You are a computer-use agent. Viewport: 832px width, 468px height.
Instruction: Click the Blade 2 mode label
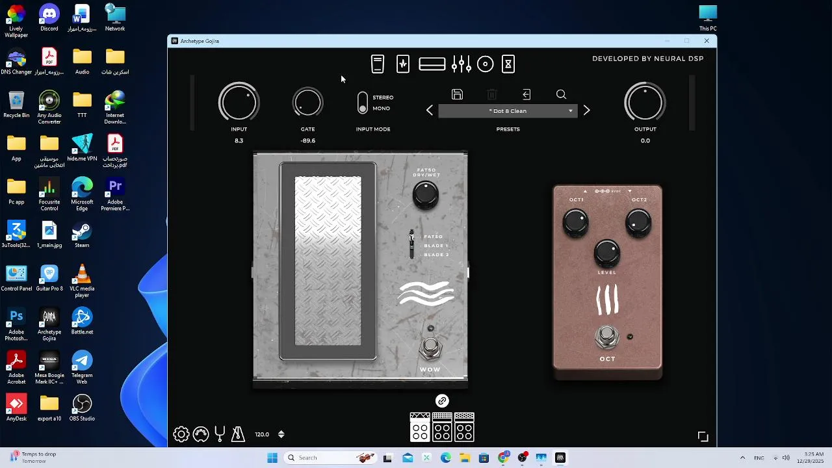(436, 255)
